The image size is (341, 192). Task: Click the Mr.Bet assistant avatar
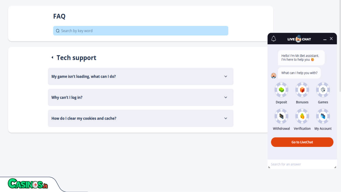[x=273, y=76]
